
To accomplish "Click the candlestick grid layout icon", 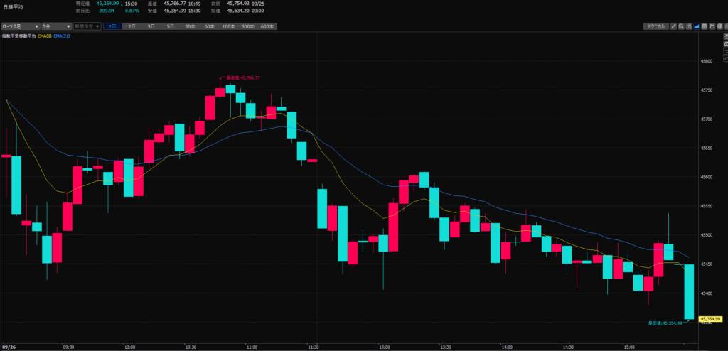I will 690,26.
